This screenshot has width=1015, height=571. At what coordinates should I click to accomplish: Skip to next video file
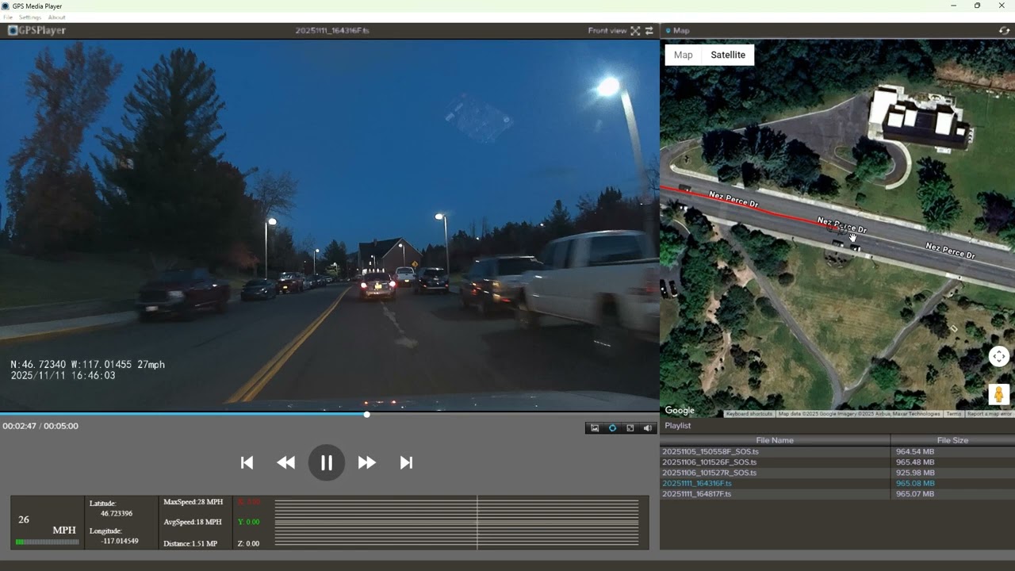click(406, 462)
